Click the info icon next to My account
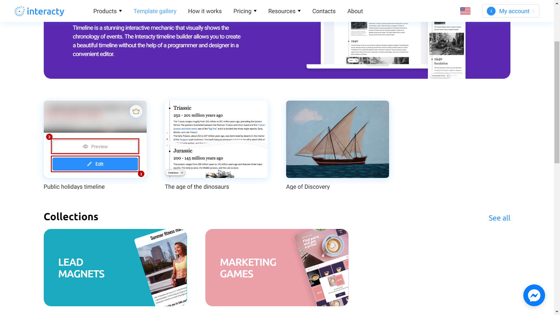This screenshot has height=315, width=560. coord(491,11)
